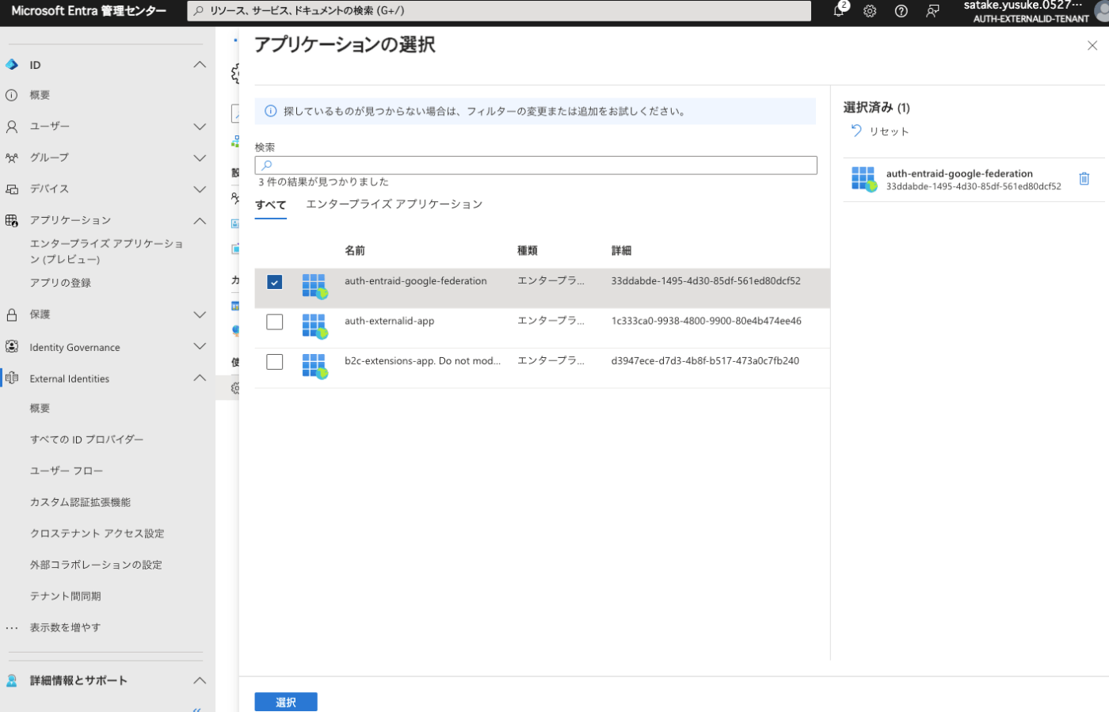Click the top resource search bar

tap(499, 11)
